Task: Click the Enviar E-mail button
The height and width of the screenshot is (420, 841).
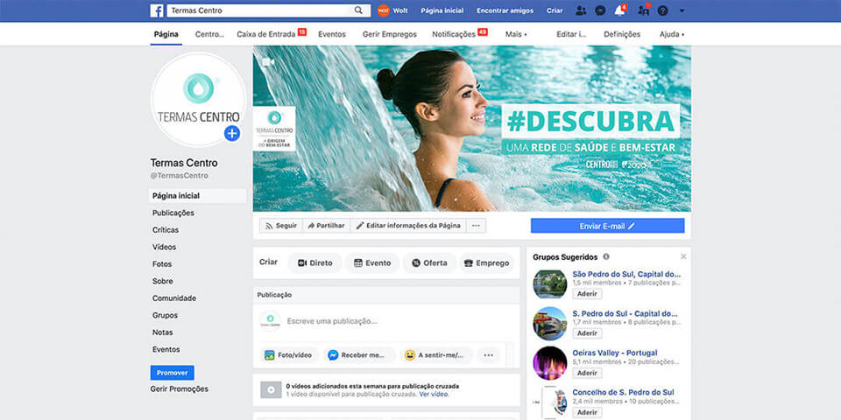Action: coord(607,226)
